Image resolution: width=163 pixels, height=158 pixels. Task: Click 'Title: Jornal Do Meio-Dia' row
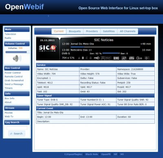pyautogui.click(x=95, y=113)
